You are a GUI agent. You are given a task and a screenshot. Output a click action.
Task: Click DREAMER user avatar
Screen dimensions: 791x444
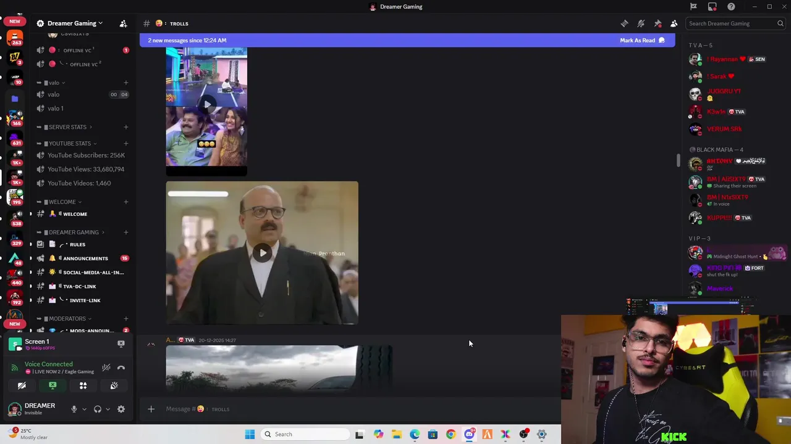(x=14, y=409)
